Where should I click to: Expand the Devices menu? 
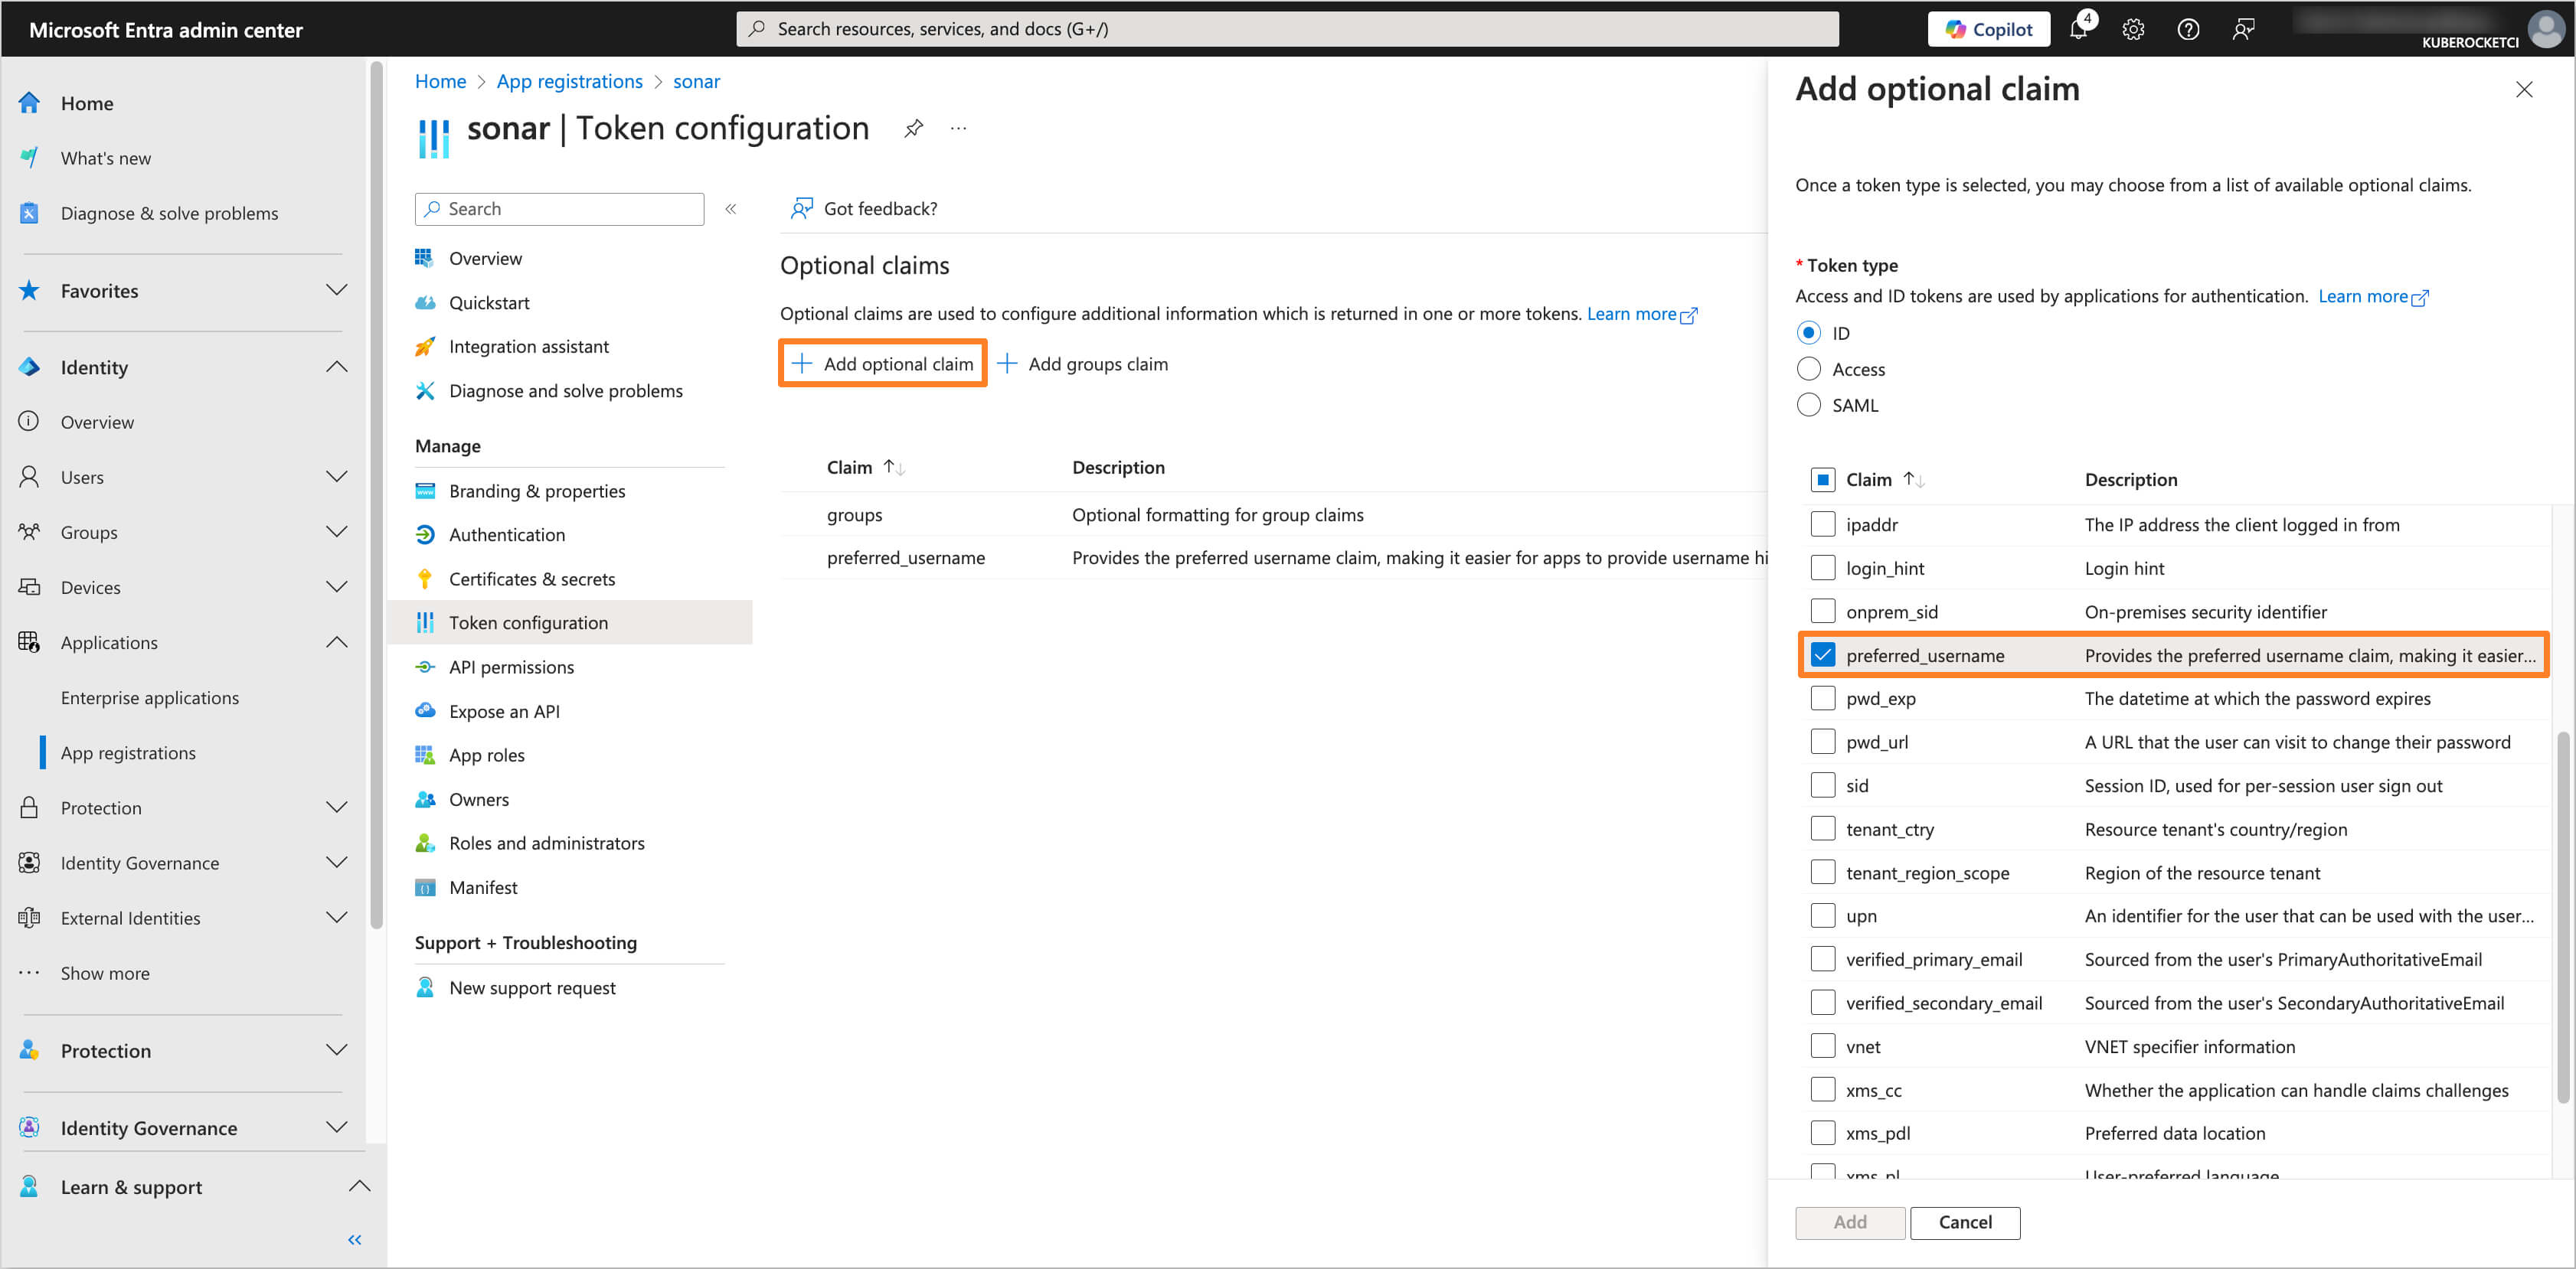click(x=337, y=586)
